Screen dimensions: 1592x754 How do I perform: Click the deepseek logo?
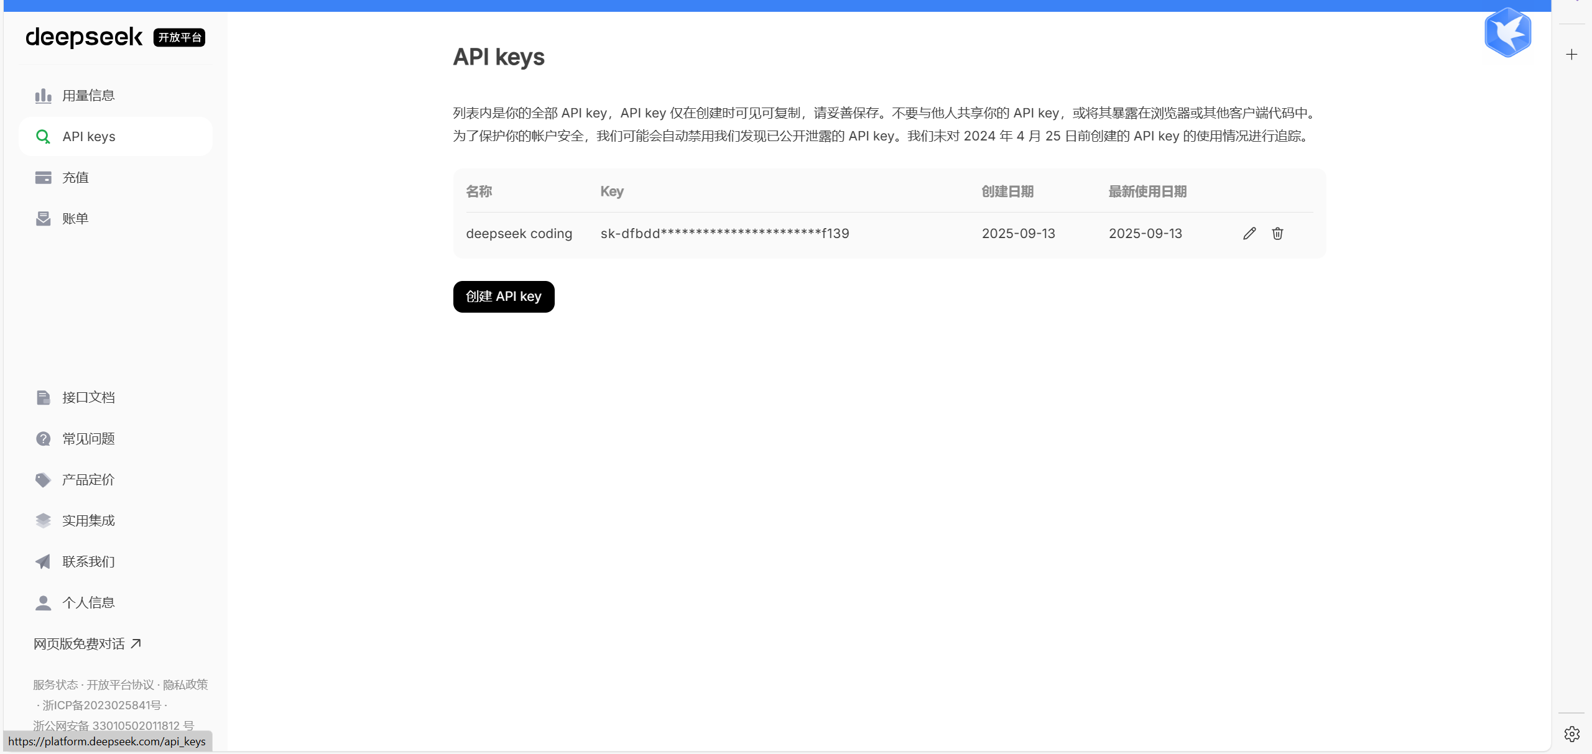[84, 37]
